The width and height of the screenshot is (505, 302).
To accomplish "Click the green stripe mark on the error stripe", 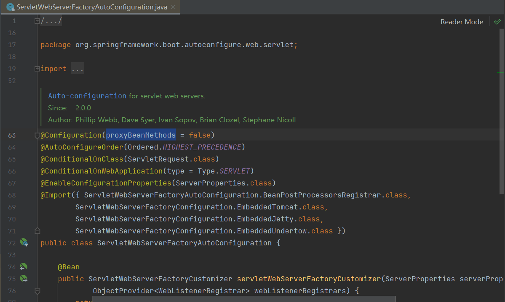I will click(501, 73).
